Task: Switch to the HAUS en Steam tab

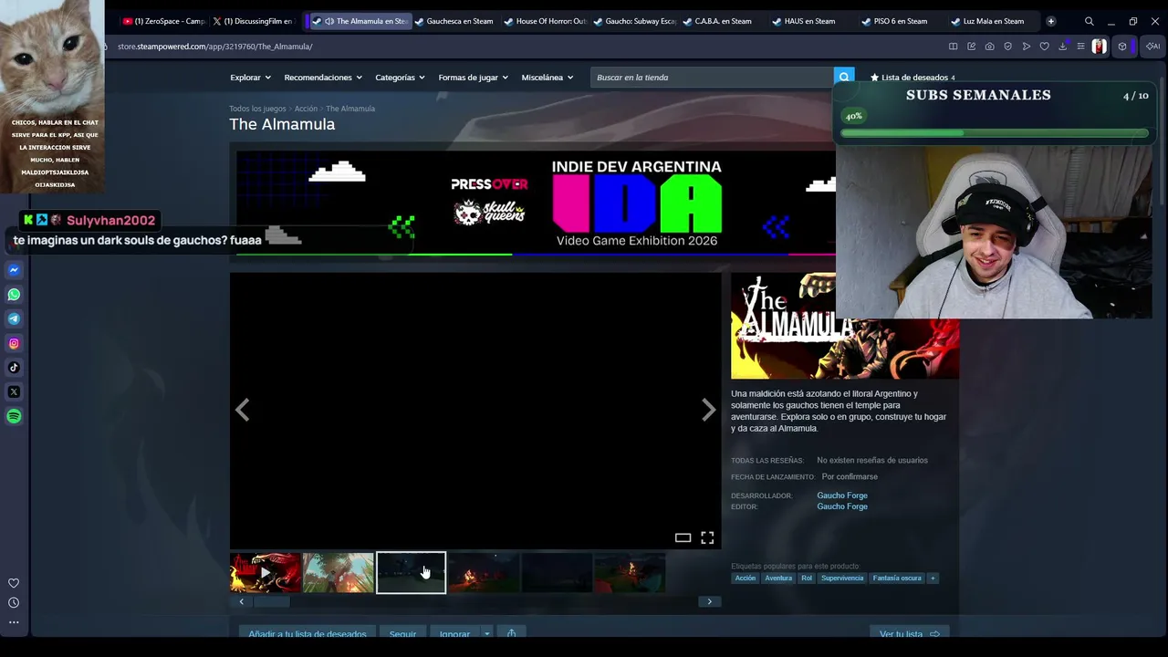Action: 810,21
